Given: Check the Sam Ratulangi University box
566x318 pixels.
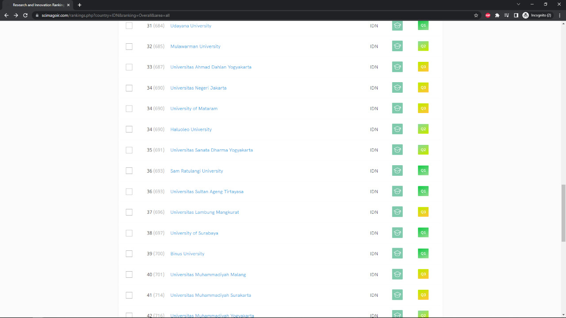Looking at the screenshot, I should (x=129, y=170).
